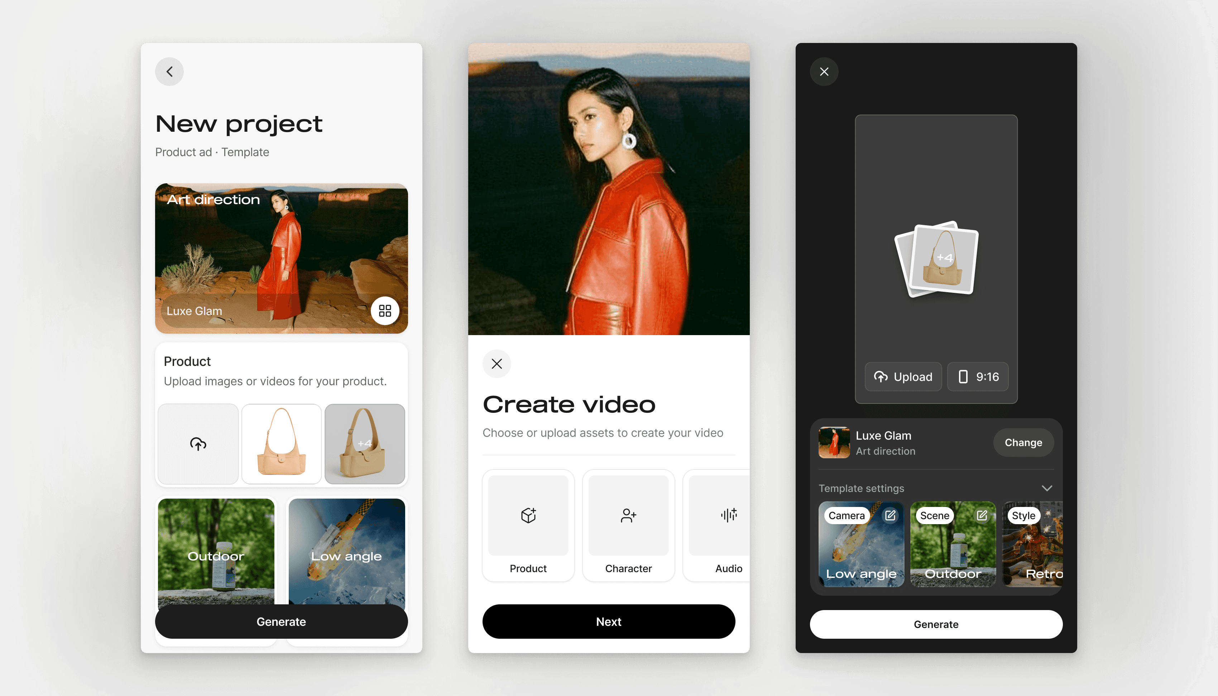This screenshot has height=696, width=1218.
Task: Close the Create video sheet
Action: pyautogui.click(x=497, y=364)
